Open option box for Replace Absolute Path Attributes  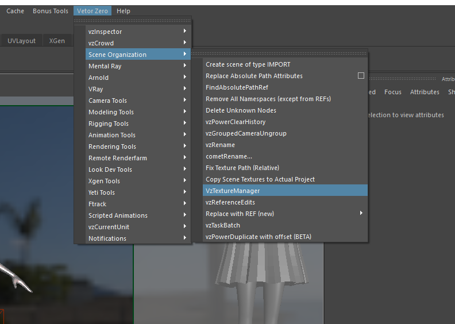(361, 76)
